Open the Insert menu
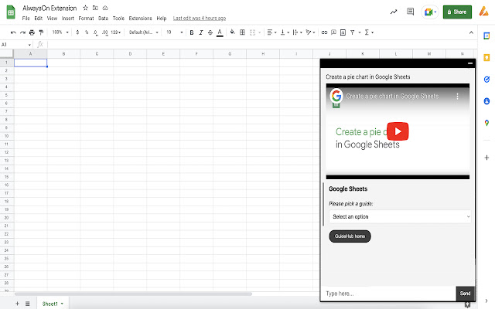 67,19
